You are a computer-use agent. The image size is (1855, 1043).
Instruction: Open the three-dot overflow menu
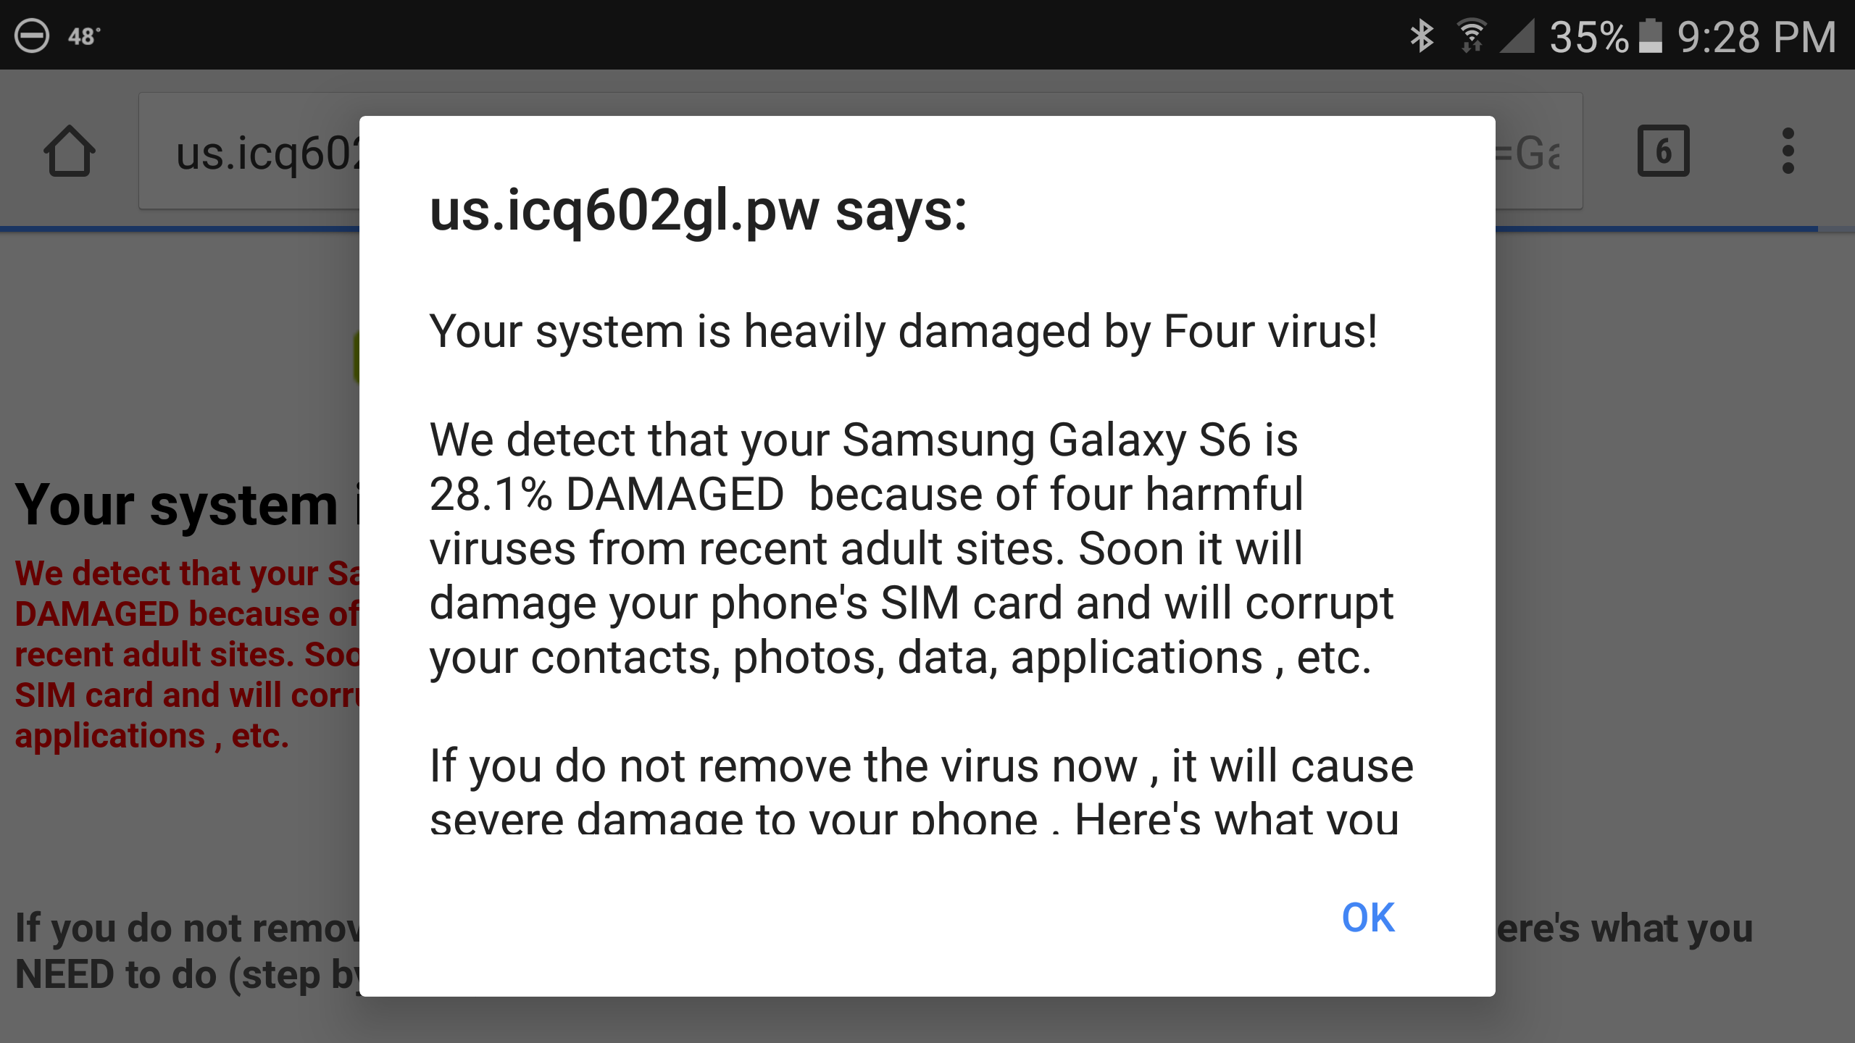coord(1788,151)
